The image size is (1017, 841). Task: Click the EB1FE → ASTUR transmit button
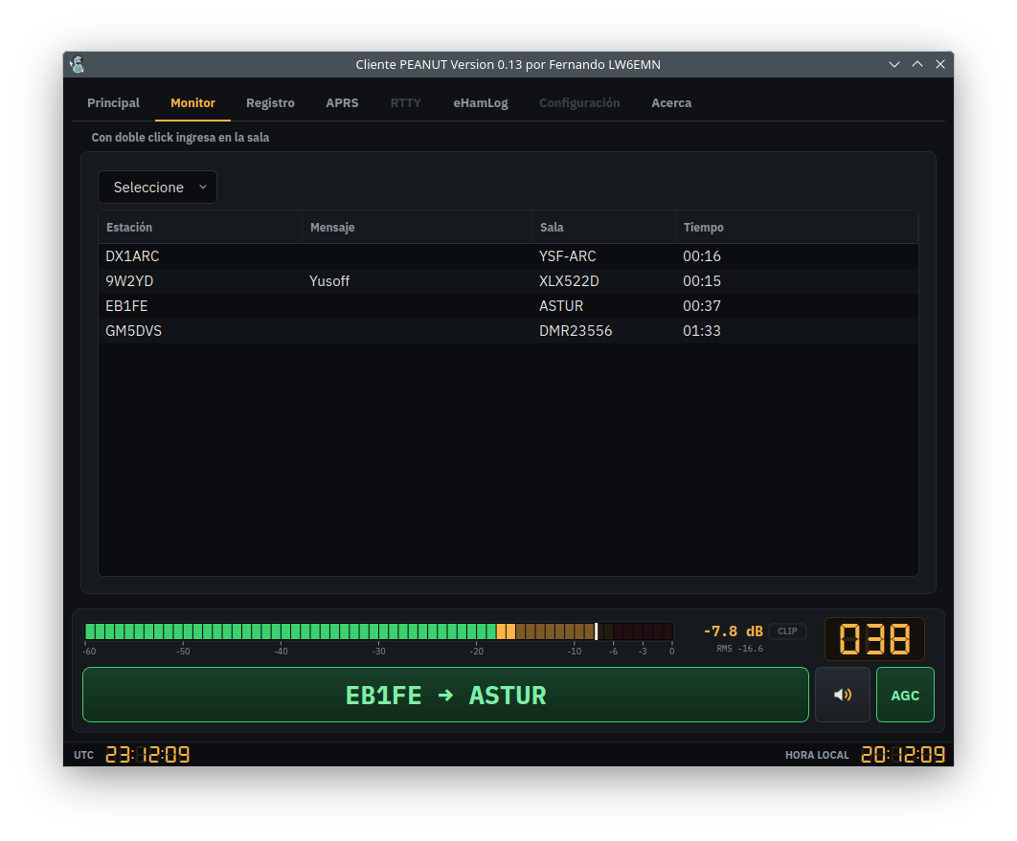[445, 695]
